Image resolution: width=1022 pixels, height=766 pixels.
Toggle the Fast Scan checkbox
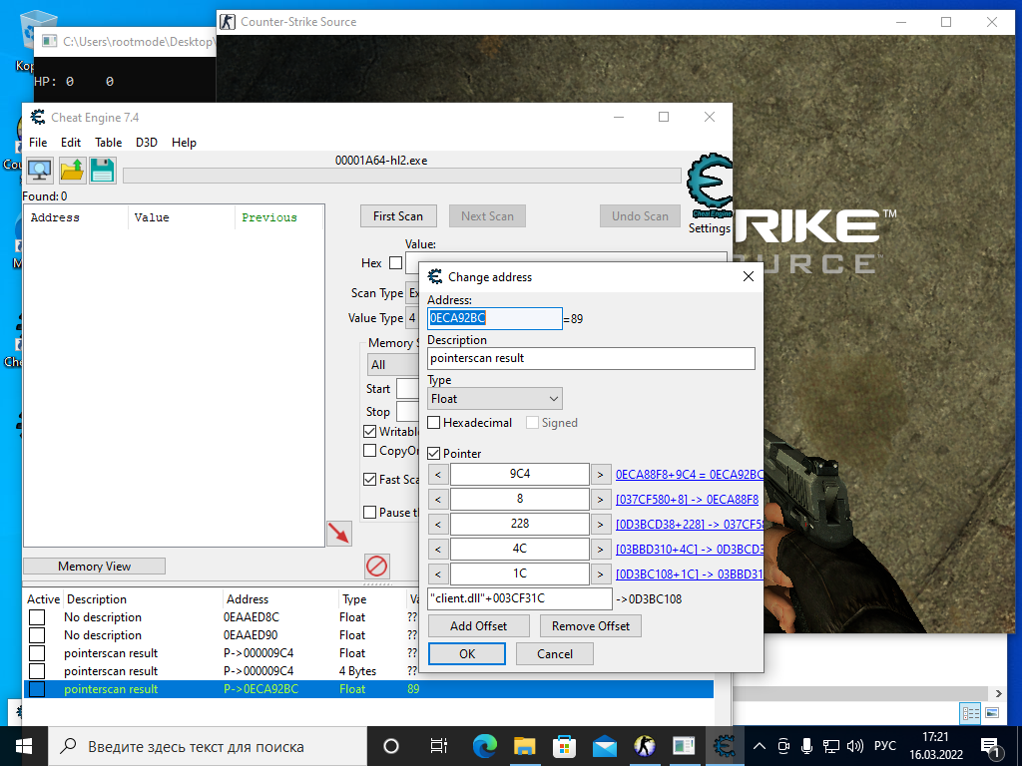click(369, 480)
